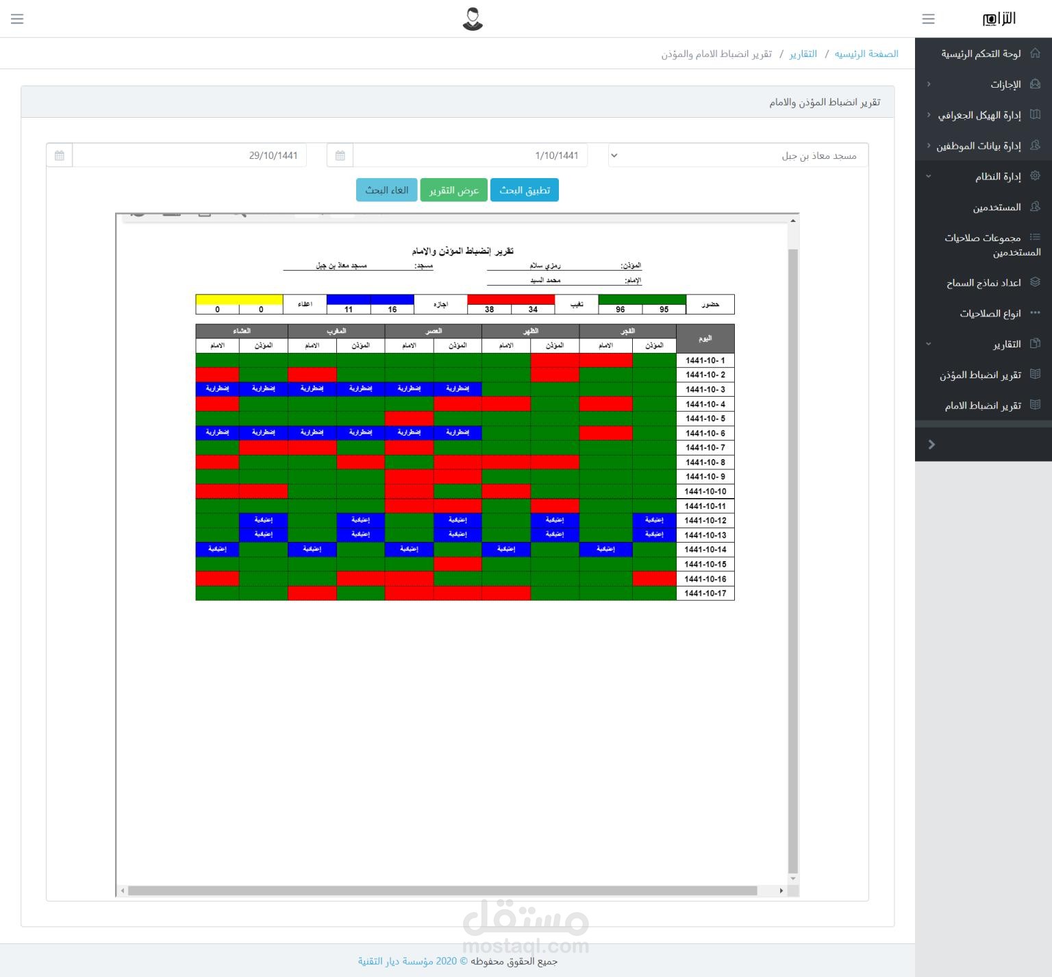Open تقرير انضباط المؤذن menu item
This screenshot has width=1052, height=977.
(x=984, y=375)
